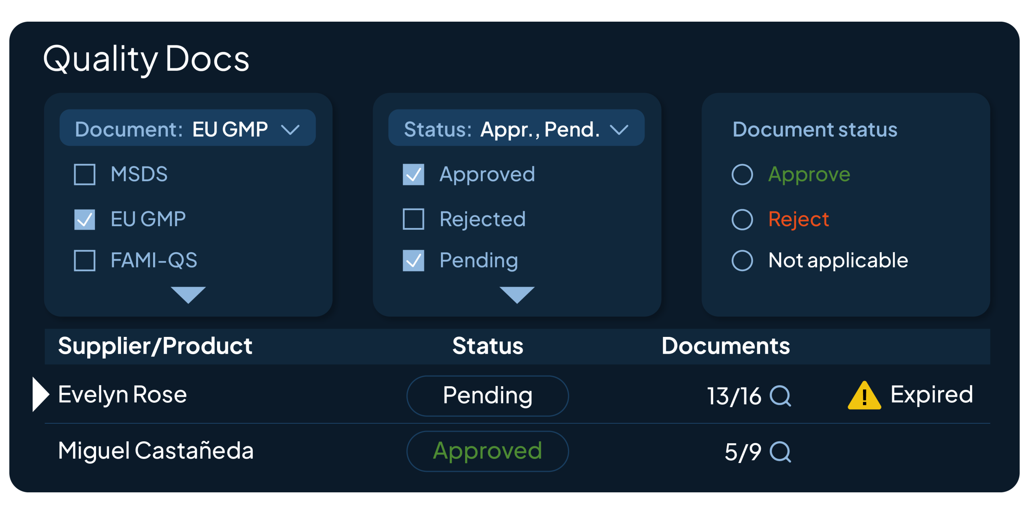1029x514 pixels.
Task: Check the FAMI-QS checkbox
Action: (x=85, y=261)
